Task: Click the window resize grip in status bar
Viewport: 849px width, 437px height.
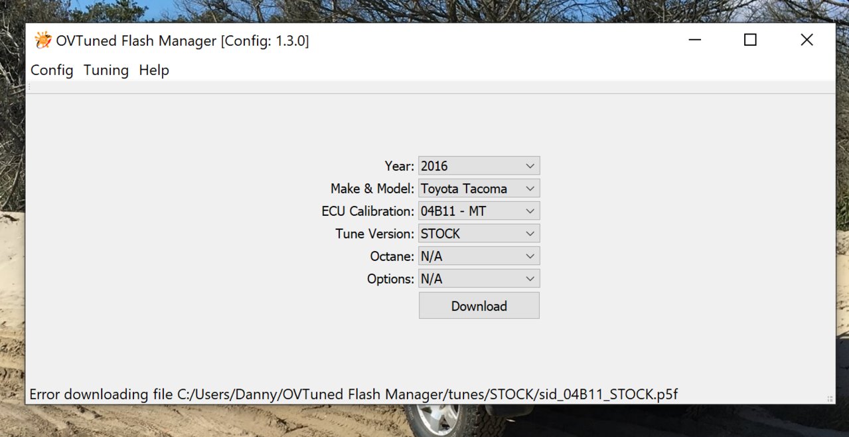Action: point(830,398)
